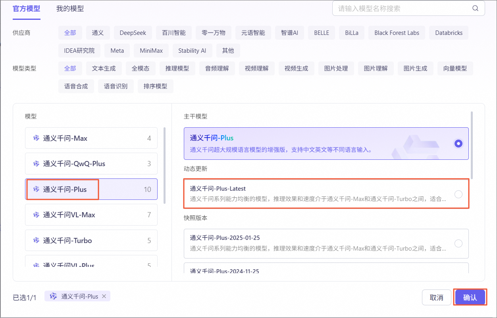Choose 通义千问VL-Max in model list
Viewport: 497px width, 318px height.
tap(91, 215)
